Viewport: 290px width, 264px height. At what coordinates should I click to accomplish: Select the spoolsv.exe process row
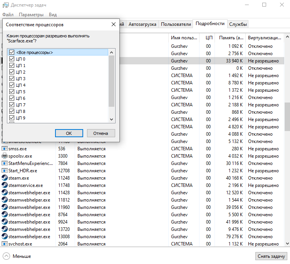[x=143, y=156]
